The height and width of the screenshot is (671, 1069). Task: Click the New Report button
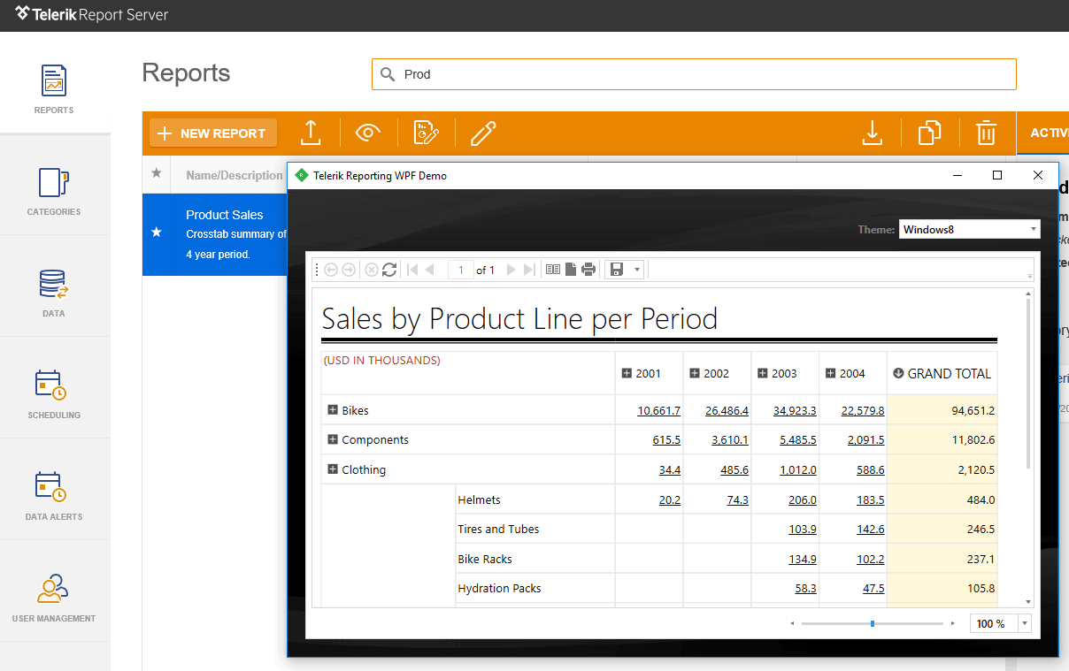click(x=213, y=133)
